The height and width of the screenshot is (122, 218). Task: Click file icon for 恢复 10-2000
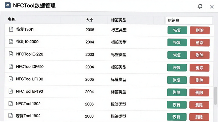click(11, 41)
